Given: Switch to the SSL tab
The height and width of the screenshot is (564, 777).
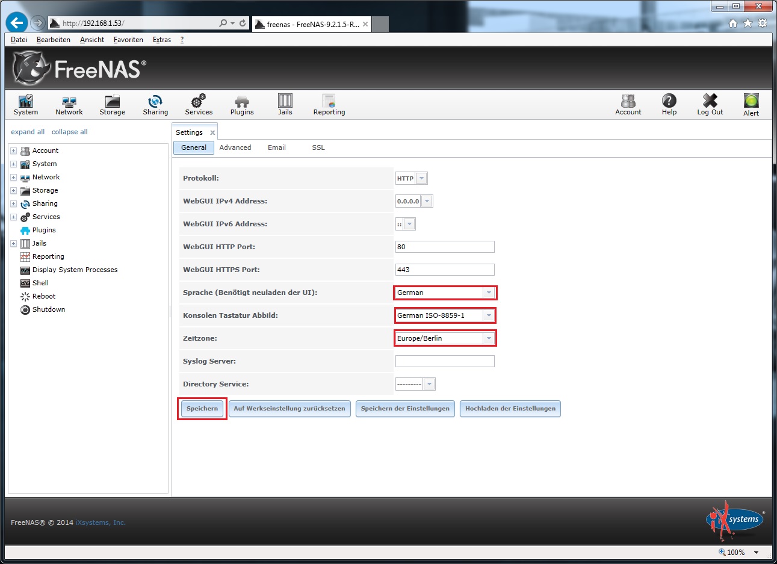Looking at the screenshot, I should pos(318,147).
